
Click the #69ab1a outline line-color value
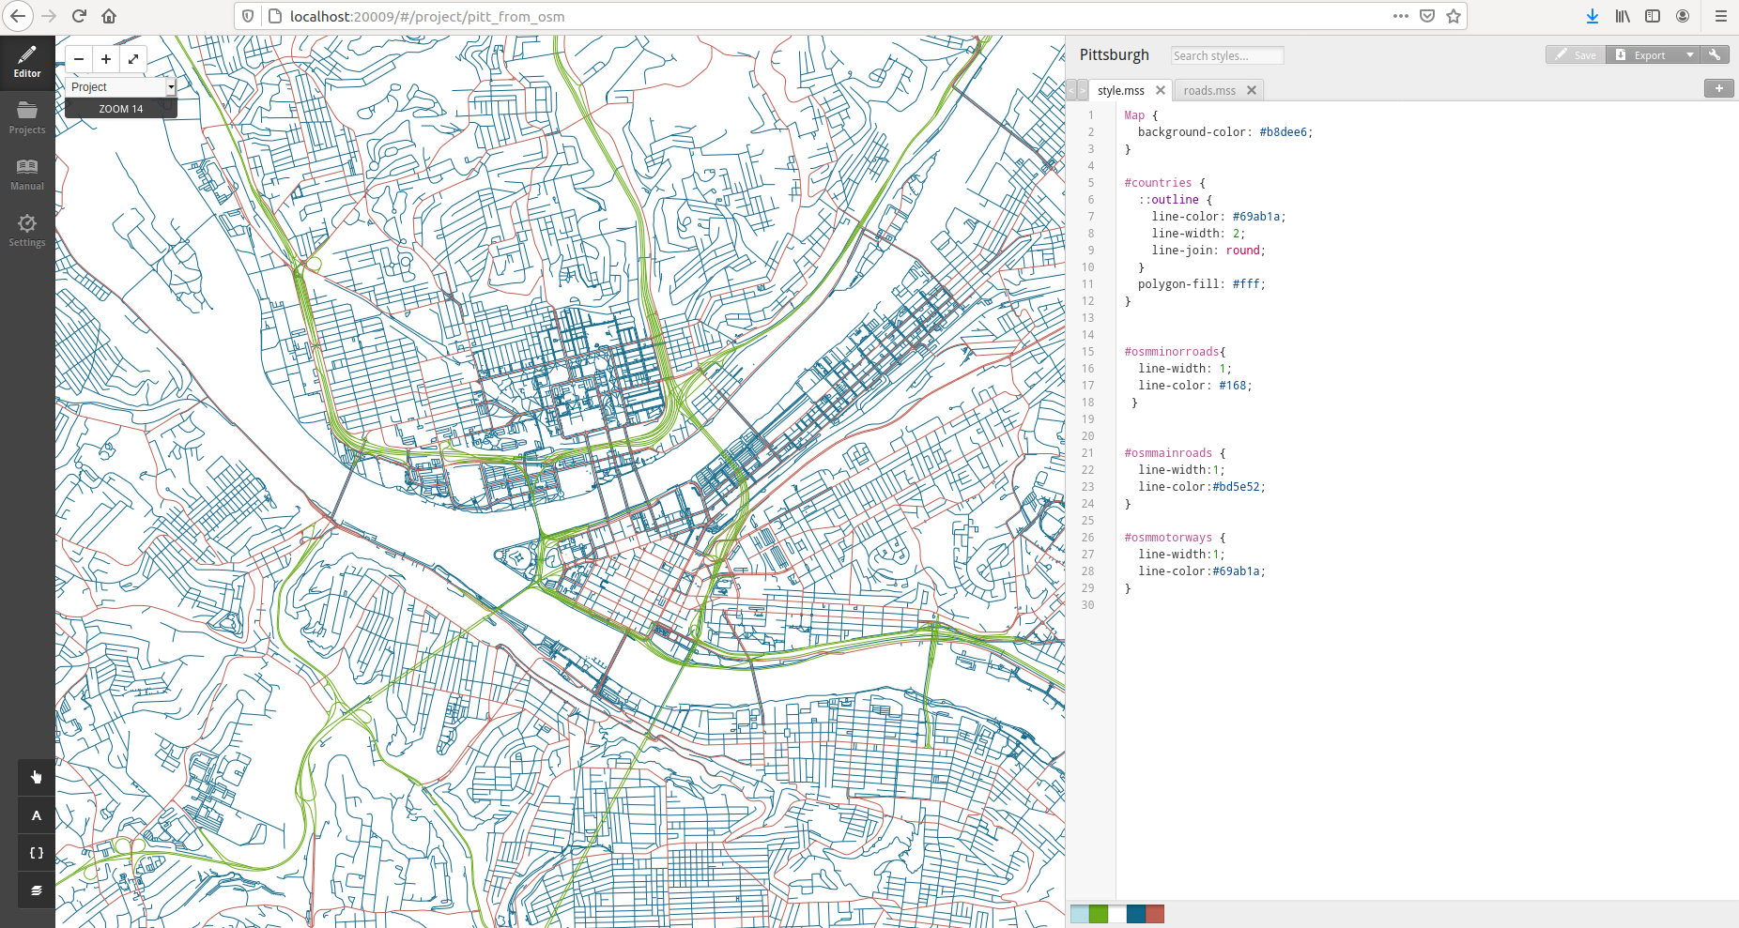(1256, 217)
